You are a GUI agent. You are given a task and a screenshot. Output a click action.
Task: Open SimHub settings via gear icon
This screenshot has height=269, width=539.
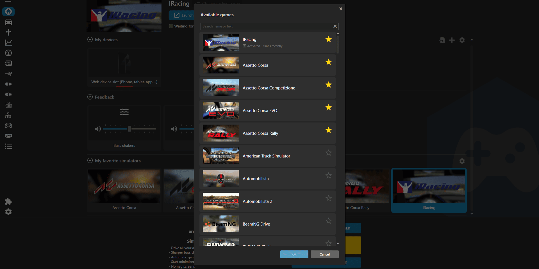(x=8, y=212)
